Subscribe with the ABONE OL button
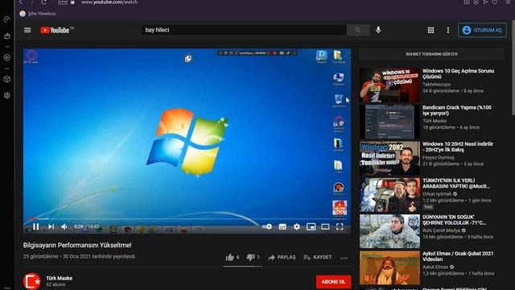Screen dimensions: 515x290 [333, 282]
